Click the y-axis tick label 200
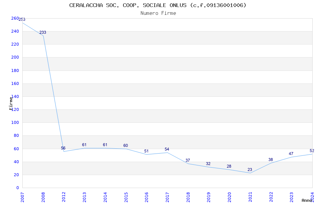 (x=15, y=57)
